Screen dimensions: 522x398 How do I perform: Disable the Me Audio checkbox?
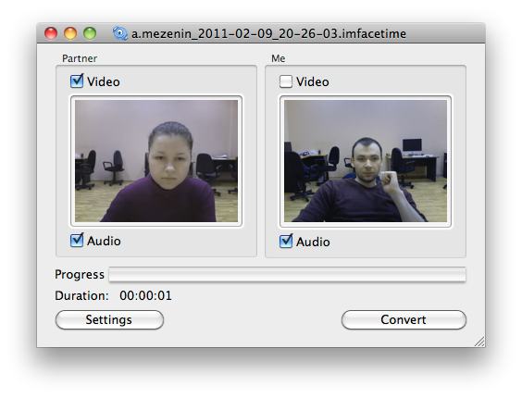pos(286,242)
